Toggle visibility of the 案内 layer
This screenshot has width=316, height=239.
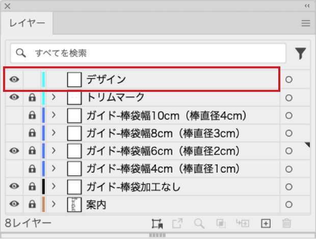click(14, 204)
